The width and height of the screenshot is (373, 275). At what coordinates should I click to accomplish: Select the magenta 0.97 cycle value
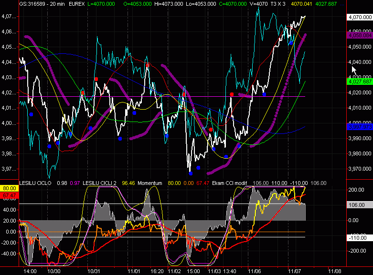tap(75, 183)
